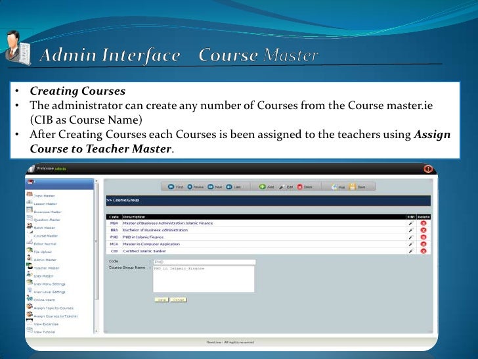Click the Cancel button below the form

tap(179, 300)
